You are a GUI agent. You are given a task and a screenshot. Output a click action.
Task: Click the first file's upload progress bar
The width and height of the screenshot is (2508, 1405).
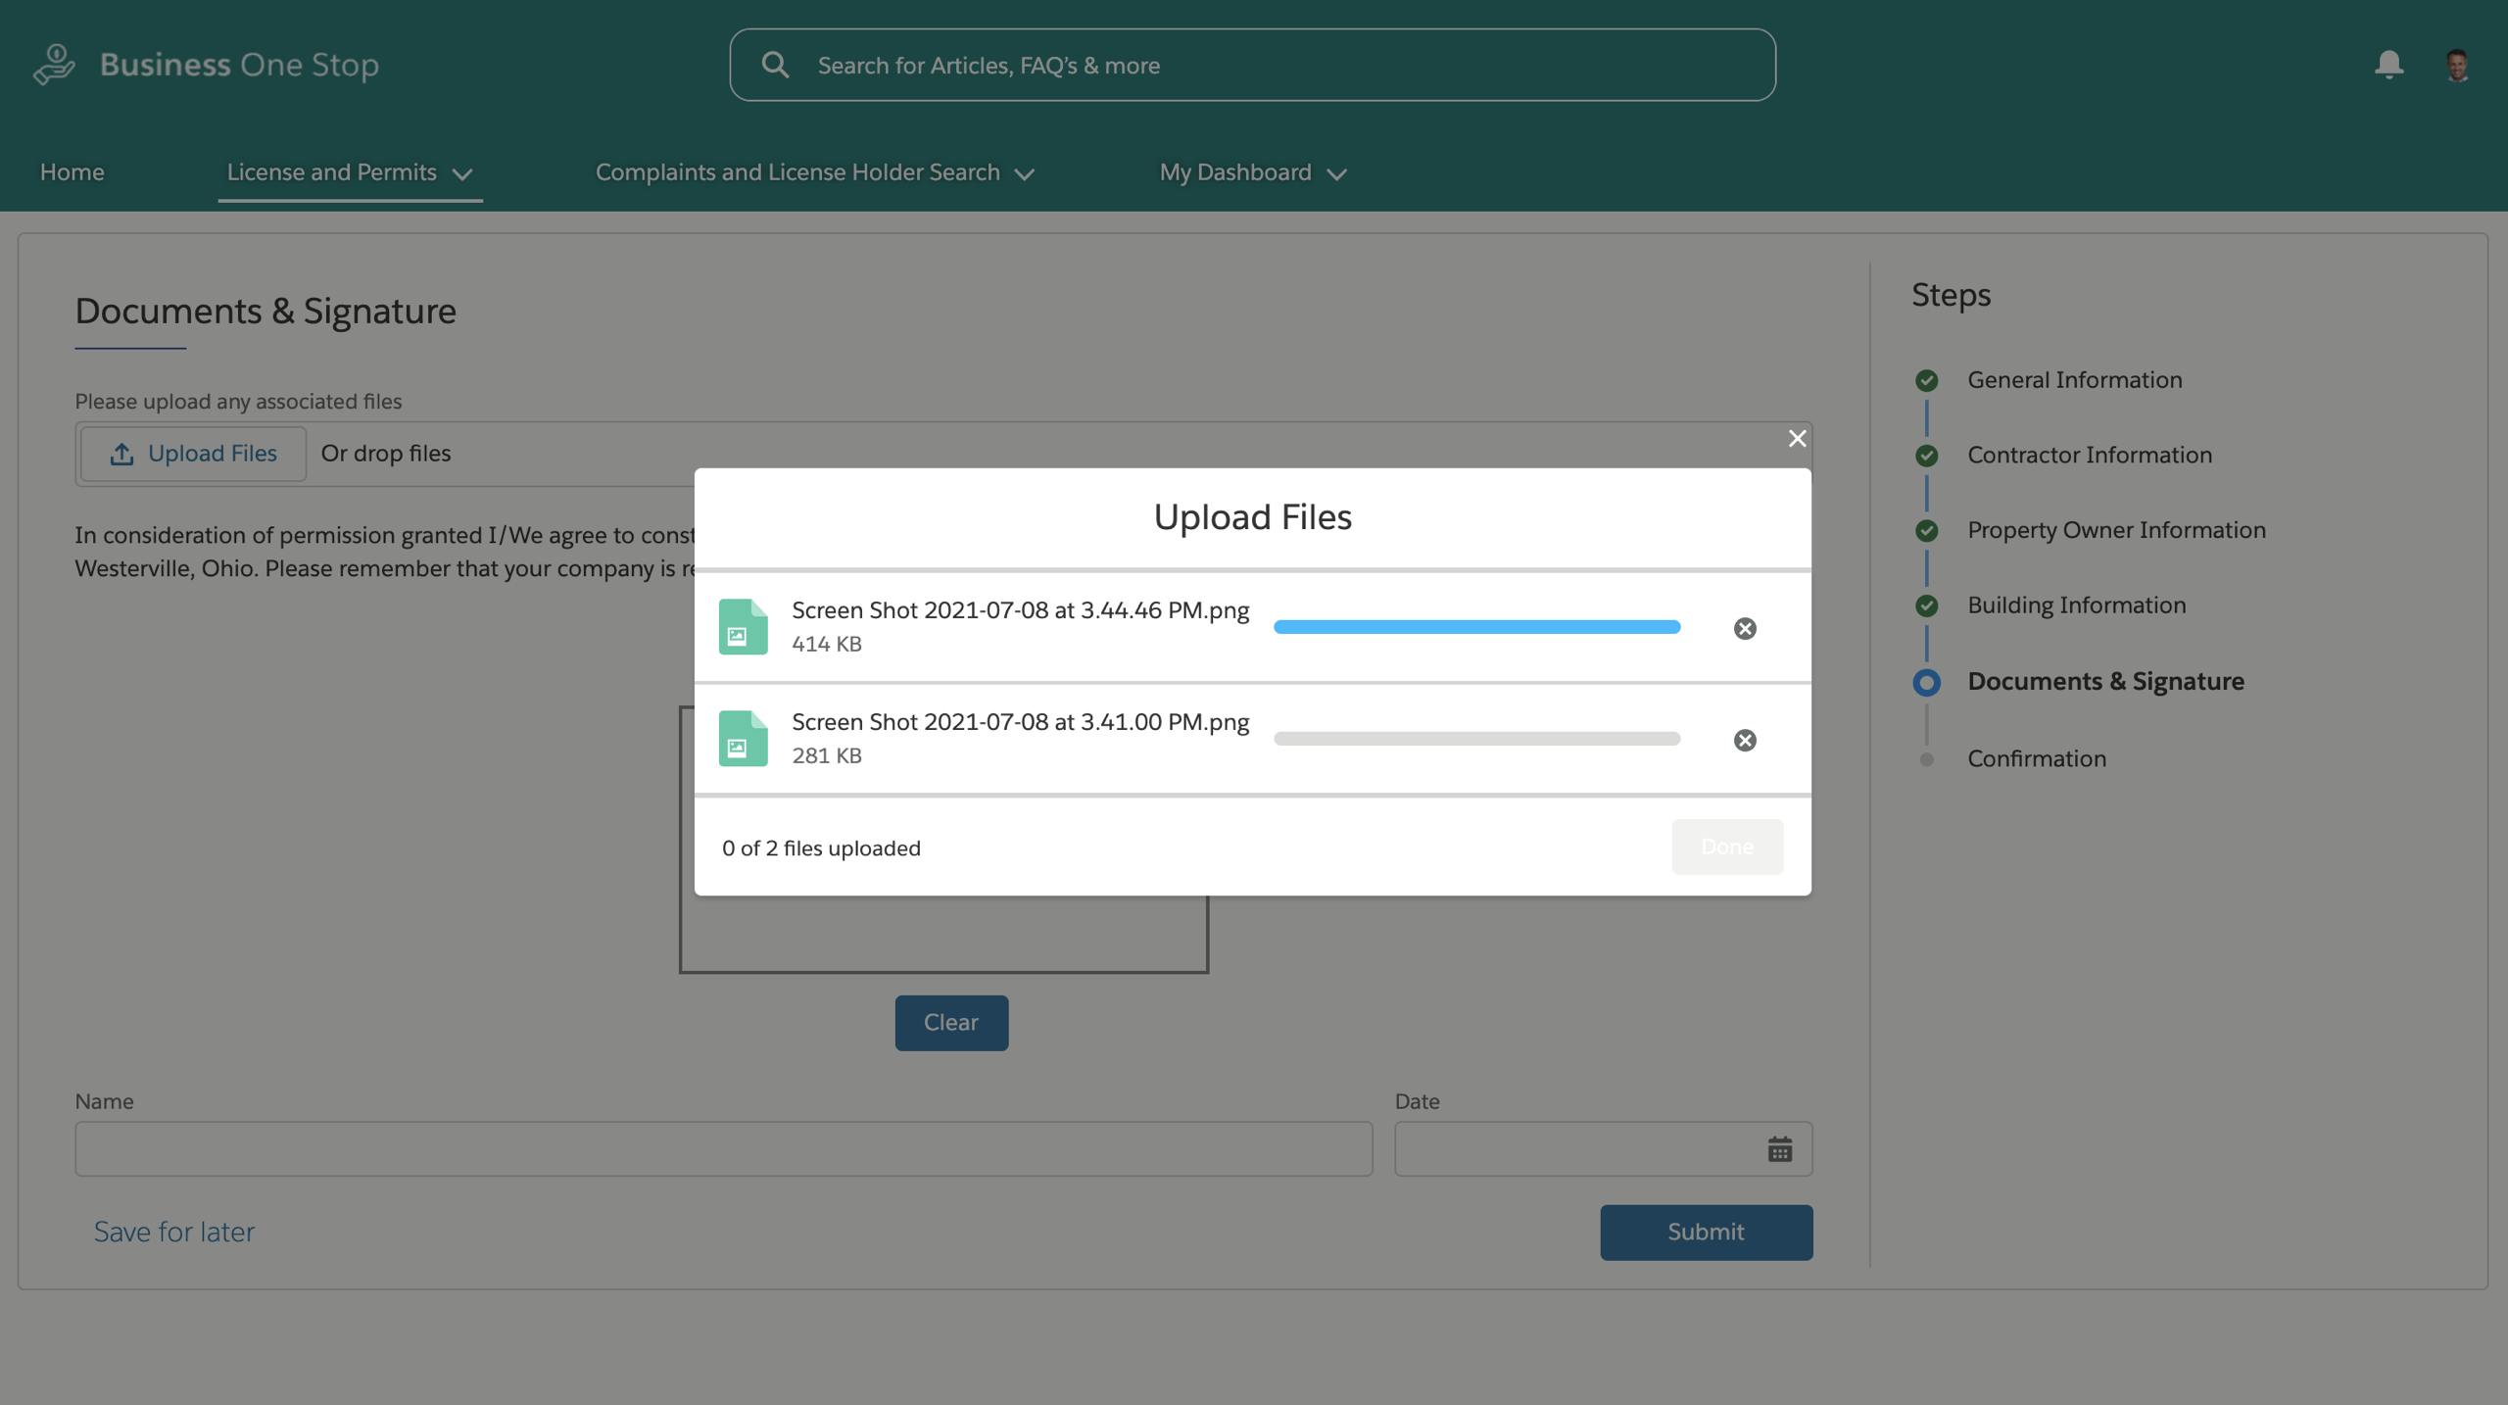pyautogui.click(x=1476, y=627)
